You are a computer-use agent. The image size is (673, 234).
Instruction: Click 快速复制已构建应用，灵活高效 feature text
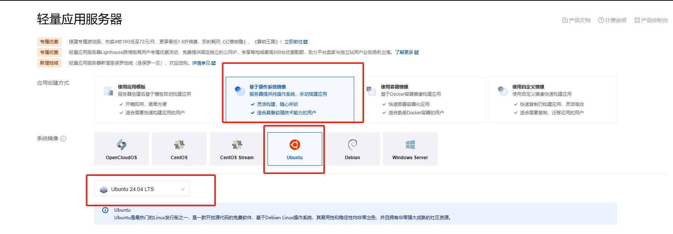pos(552,104)
